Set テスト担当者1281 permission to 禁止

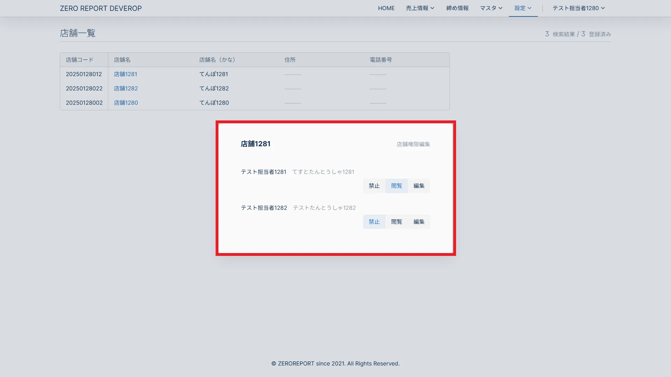coord(374,186)
